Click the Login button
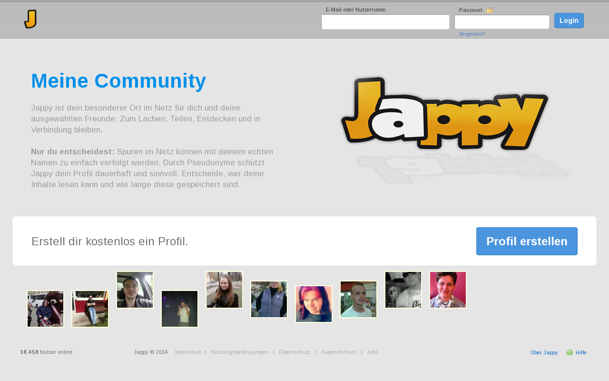 [x=569, y=20]
